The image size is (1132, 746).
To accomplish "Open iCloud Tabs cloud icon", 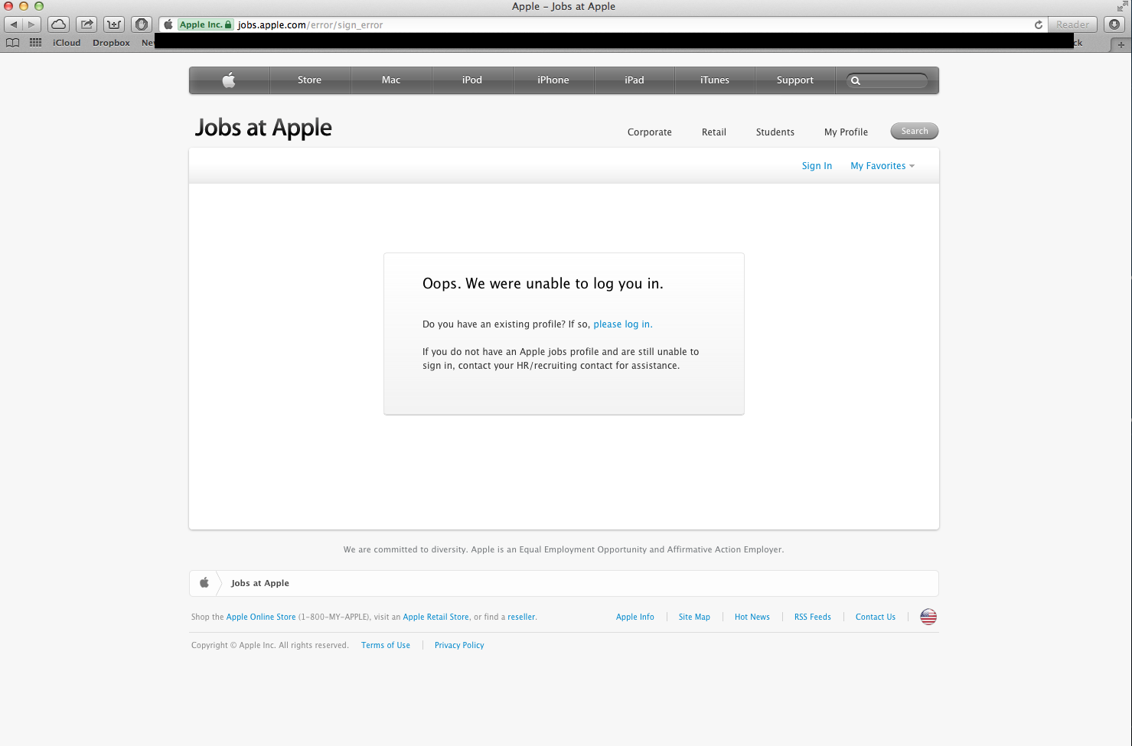I will [59, 24].
